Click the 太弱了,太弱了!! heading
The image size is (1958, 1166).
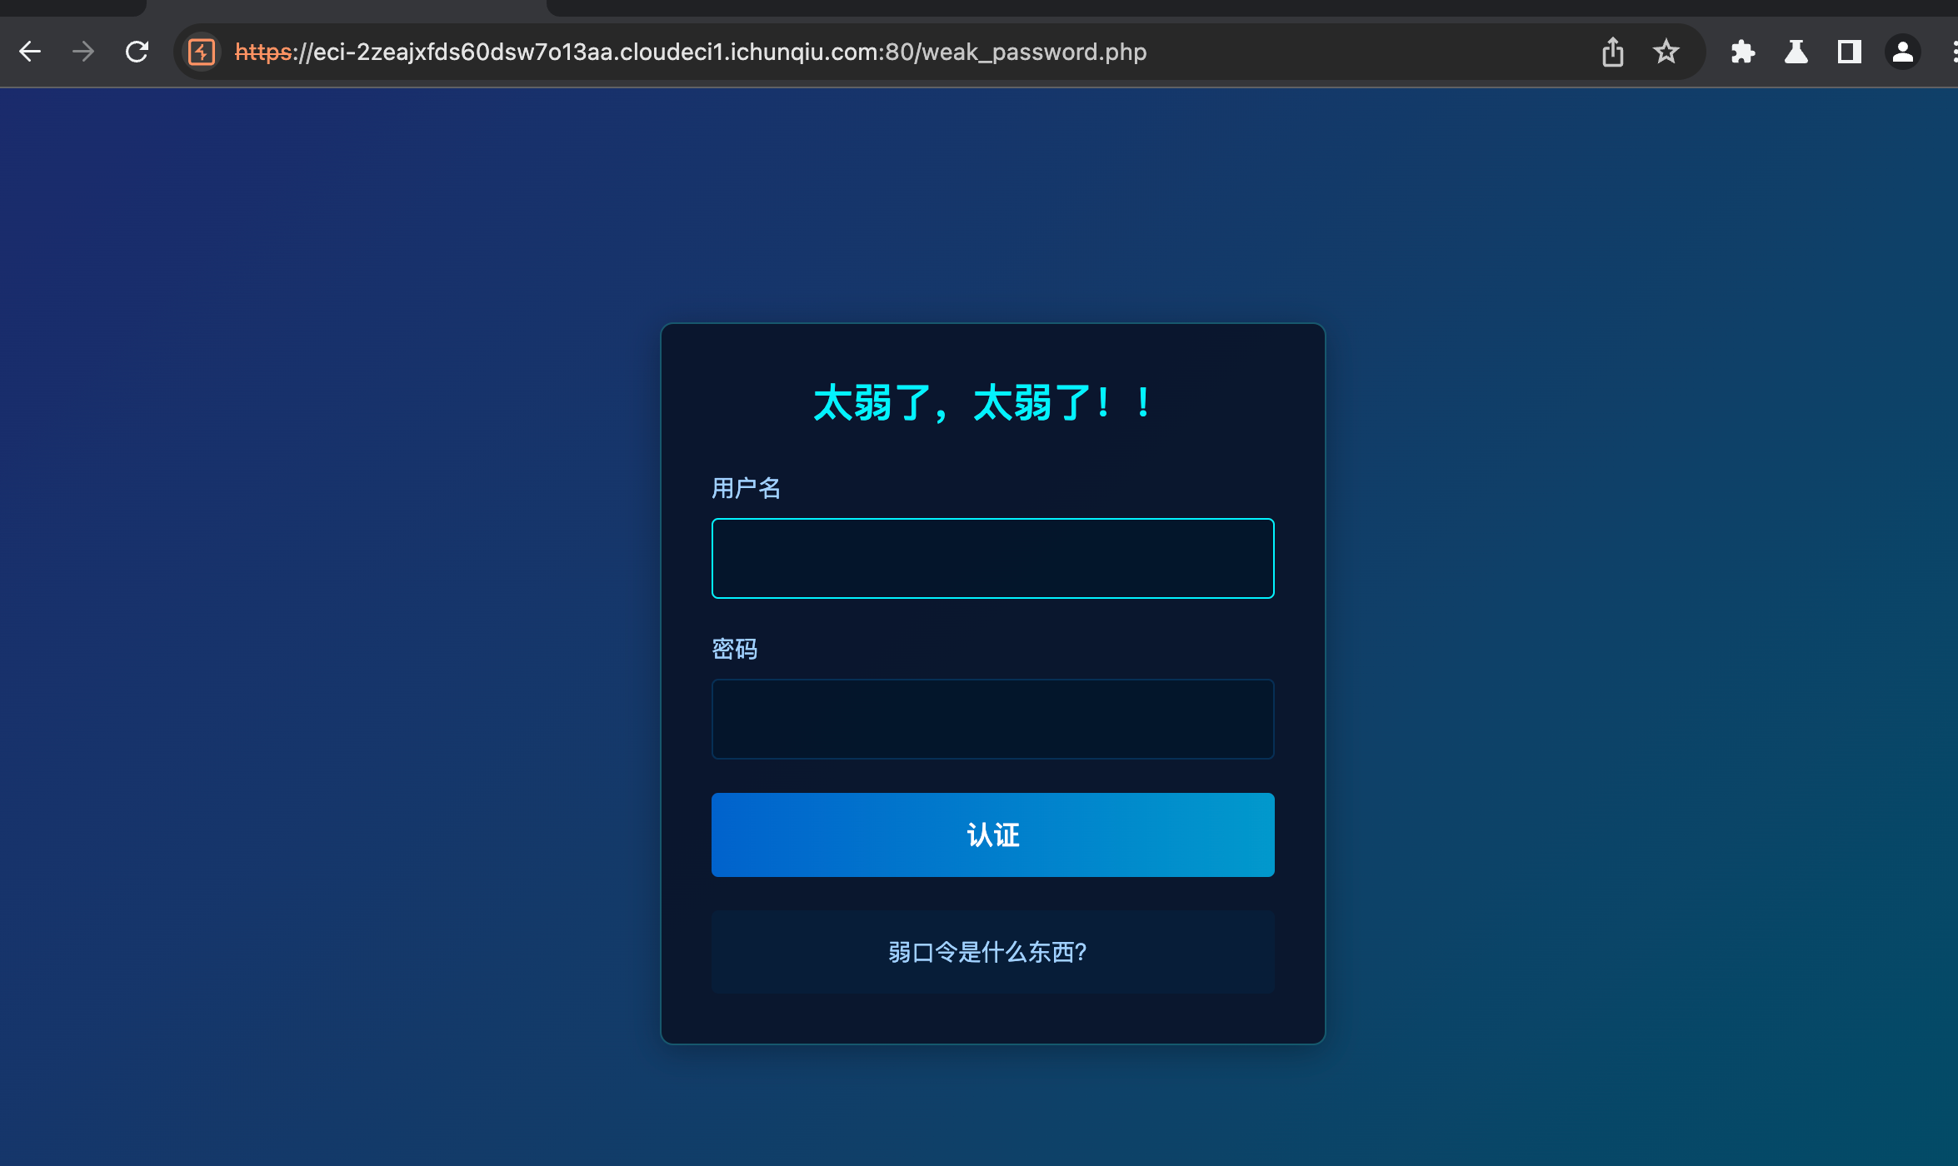(x=983, y=403)
